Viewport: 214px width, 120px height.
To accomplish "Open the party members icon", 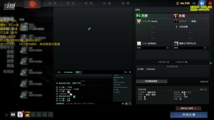I will tap(13, 114).
